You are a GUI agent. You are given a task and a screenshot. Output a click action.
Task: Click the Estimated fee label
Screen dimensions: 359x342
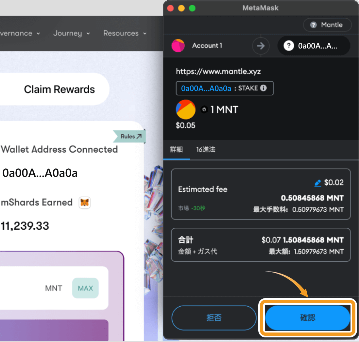pos(203,189)
